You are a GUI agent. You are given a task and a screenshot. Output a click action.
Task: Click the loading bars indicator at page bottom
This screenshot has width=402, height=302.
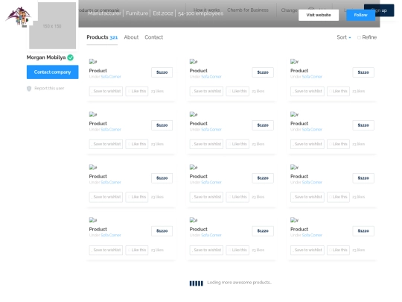196,283
